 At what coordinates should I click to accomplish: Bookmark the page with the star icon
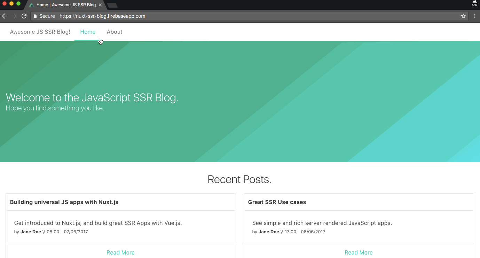(463, 16)
